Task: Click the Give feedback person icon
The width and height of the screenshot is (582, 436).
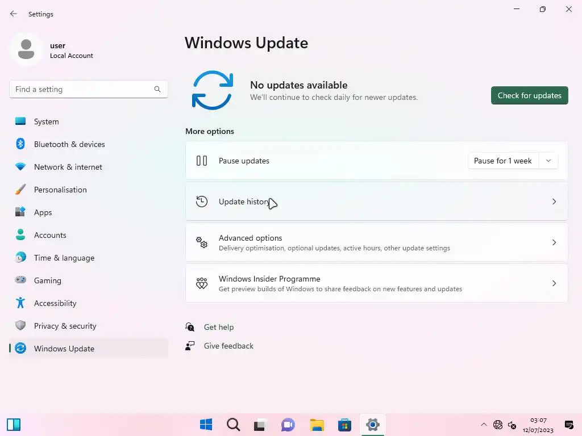Action: [x=190, y=346]
